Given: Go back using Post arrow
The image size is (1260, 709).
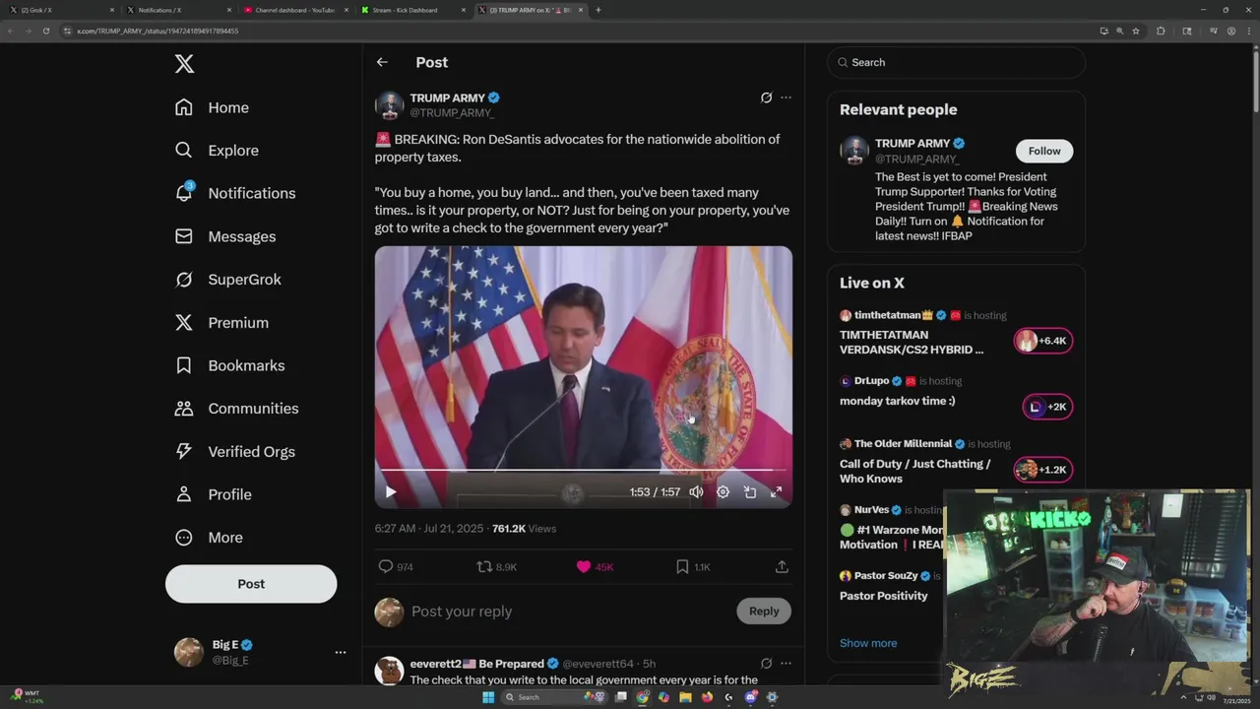Looking at the screenshot, I should pyautogui.click(x=382, y=62).
